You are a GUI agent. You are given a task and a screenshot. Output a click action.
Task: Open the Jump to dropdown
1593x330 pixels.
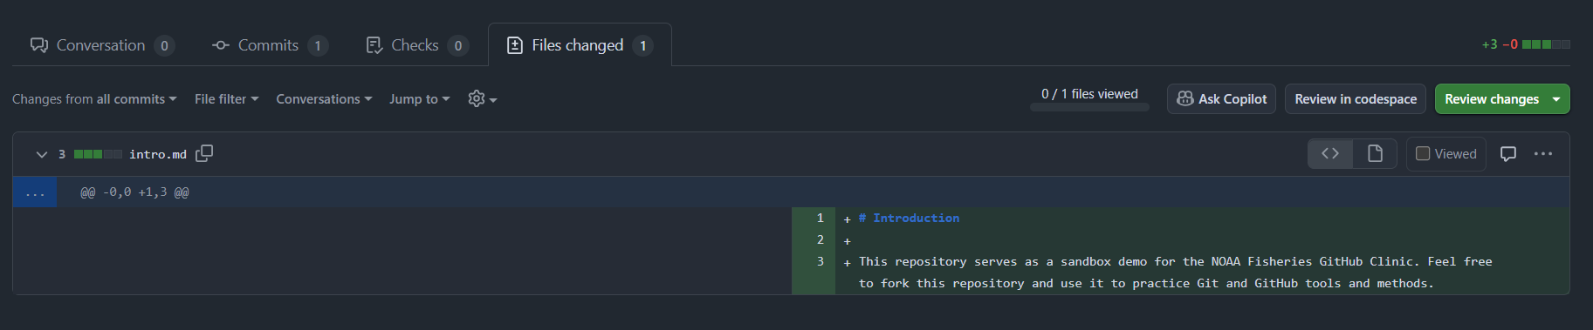tap(420, 99)
